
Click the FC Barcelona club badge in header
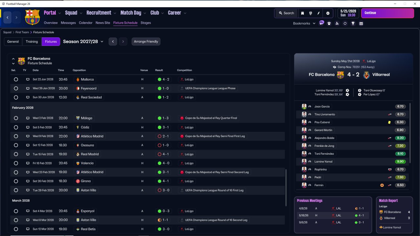tap(32, 17)
